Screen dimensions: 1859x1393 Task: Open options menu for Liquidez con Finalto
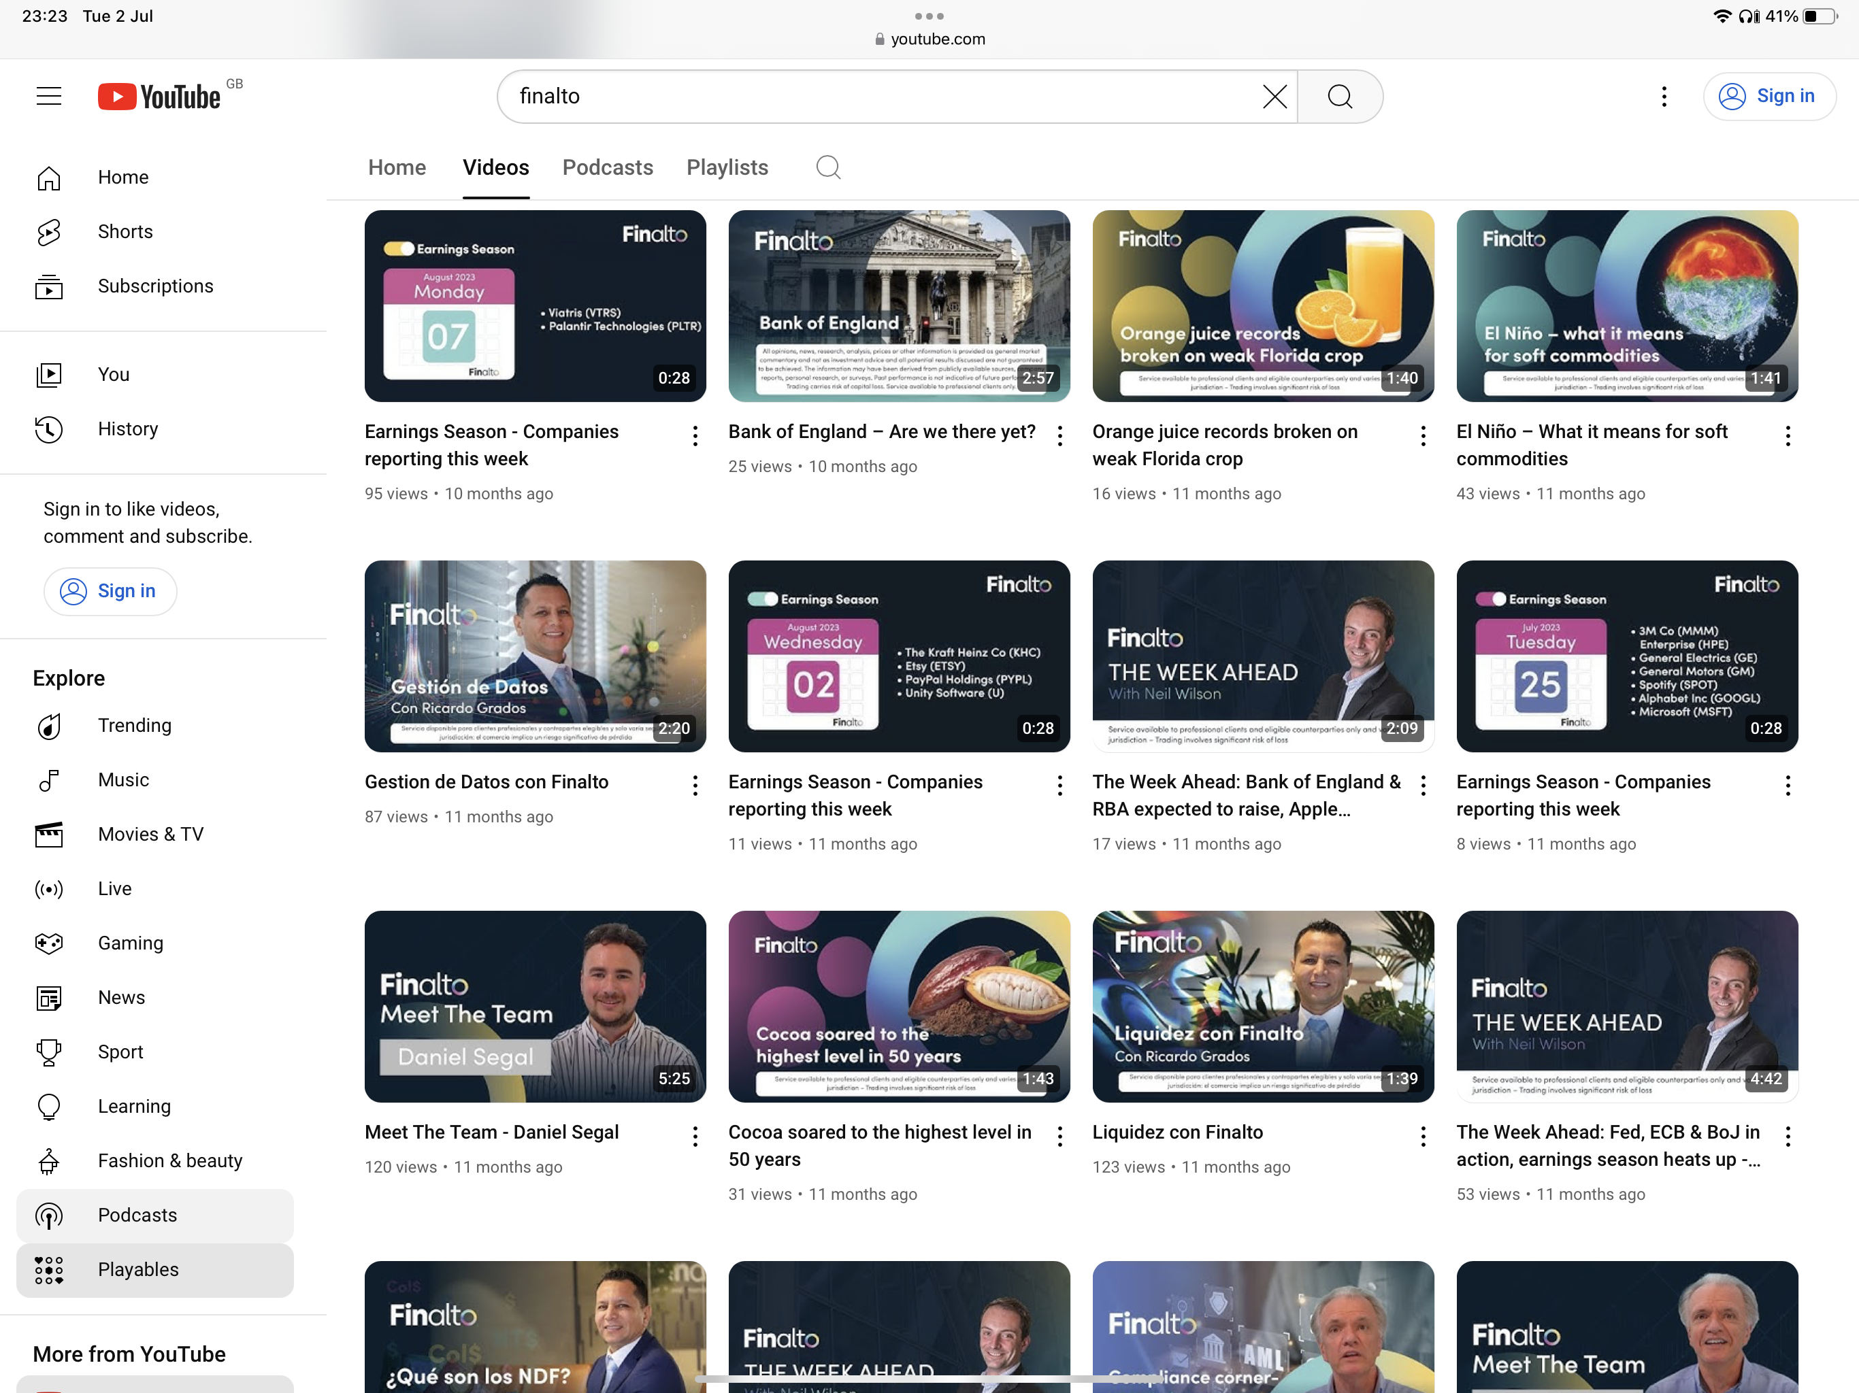coord(1422,1137)
